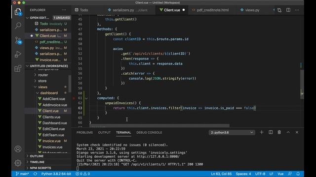Open notifications bell in status bar
The image size is (316, 177).
tap(298, 174)
